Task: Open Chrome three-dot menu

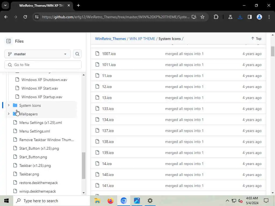Action: point(269,17)
